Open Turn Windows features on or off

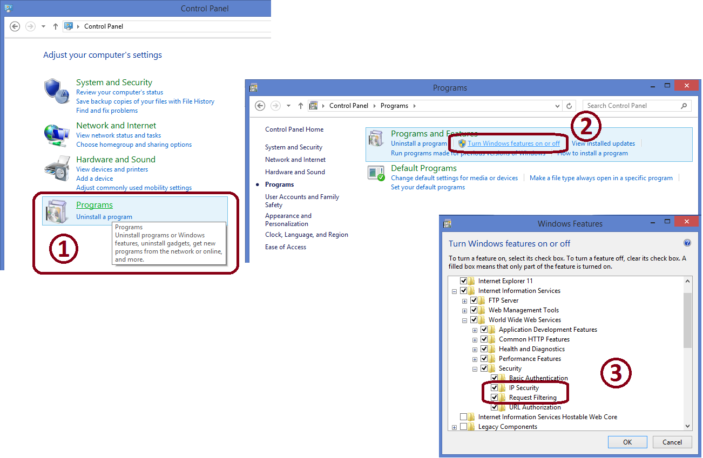(x=514, y=143)
